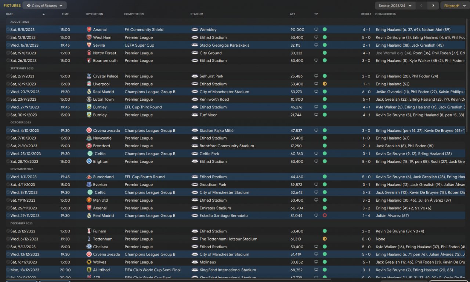The height and width of the screenshot is (282, 470).
Task: Click The Tottenham Hotspur Stadium link
Action: coord(228,239)
